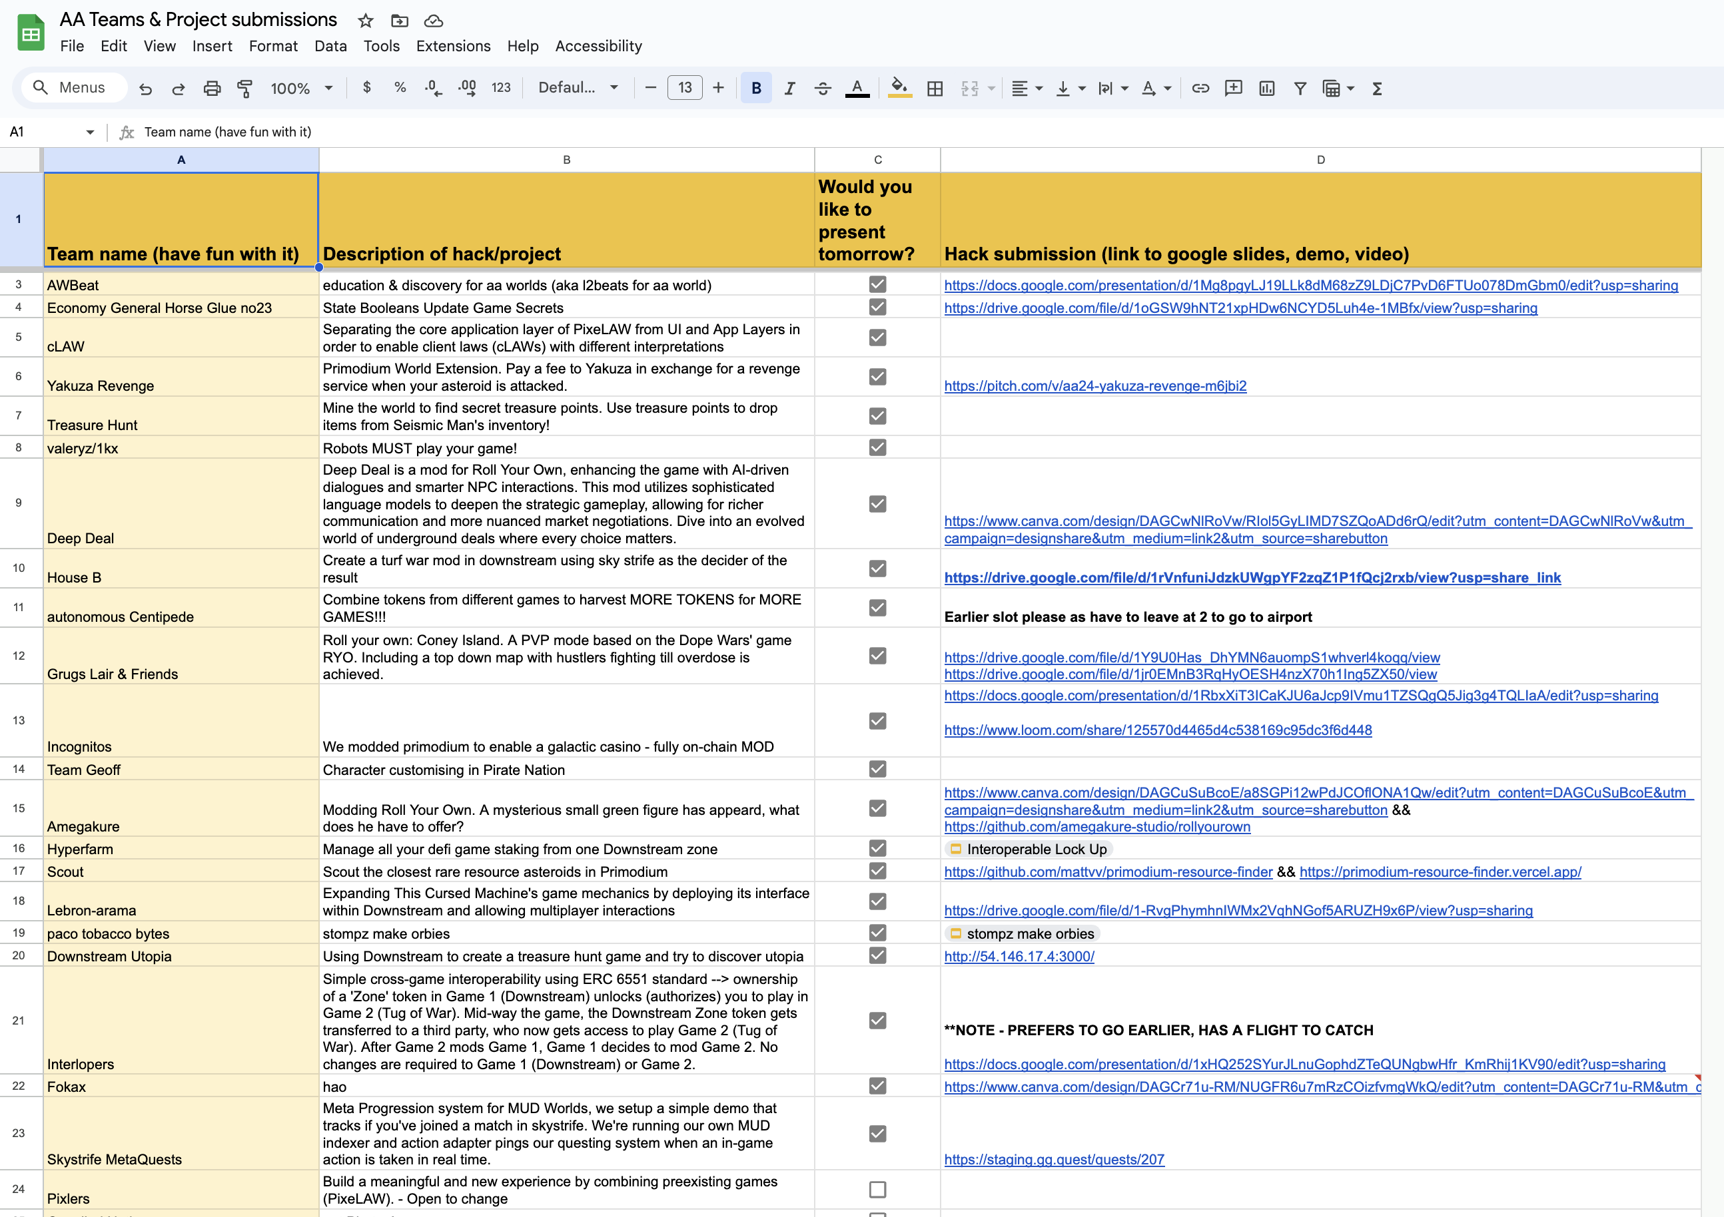1724x1217 pixels.
Task: Toggle Deep Deal present checkbox
Action: tap(877, 503)
